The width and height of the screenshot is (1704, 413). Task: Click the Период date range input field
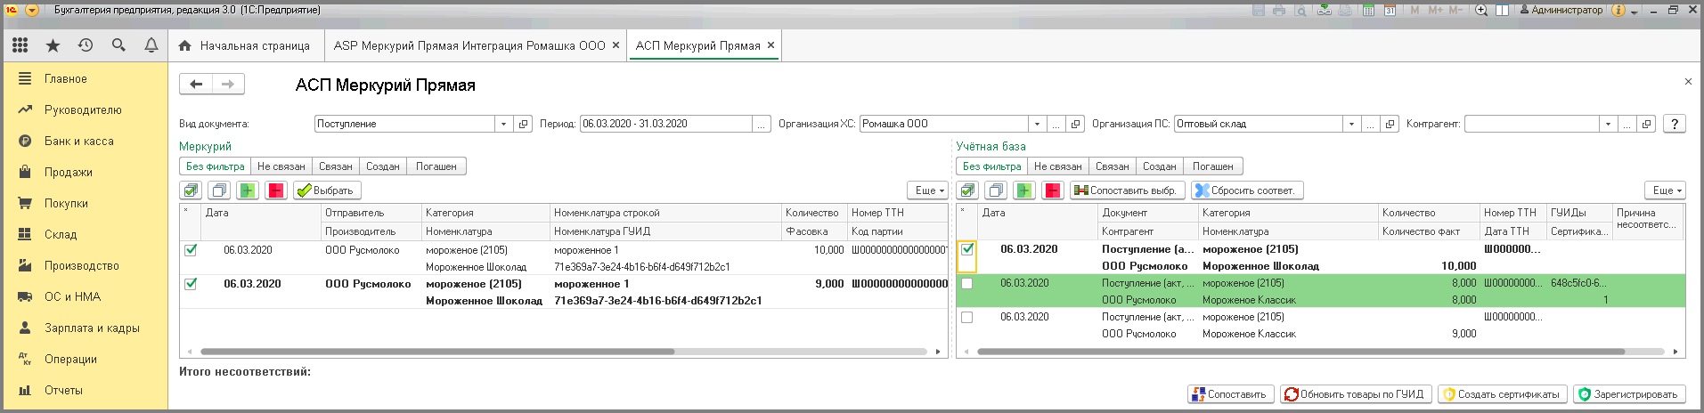click(x=666, y=124)
